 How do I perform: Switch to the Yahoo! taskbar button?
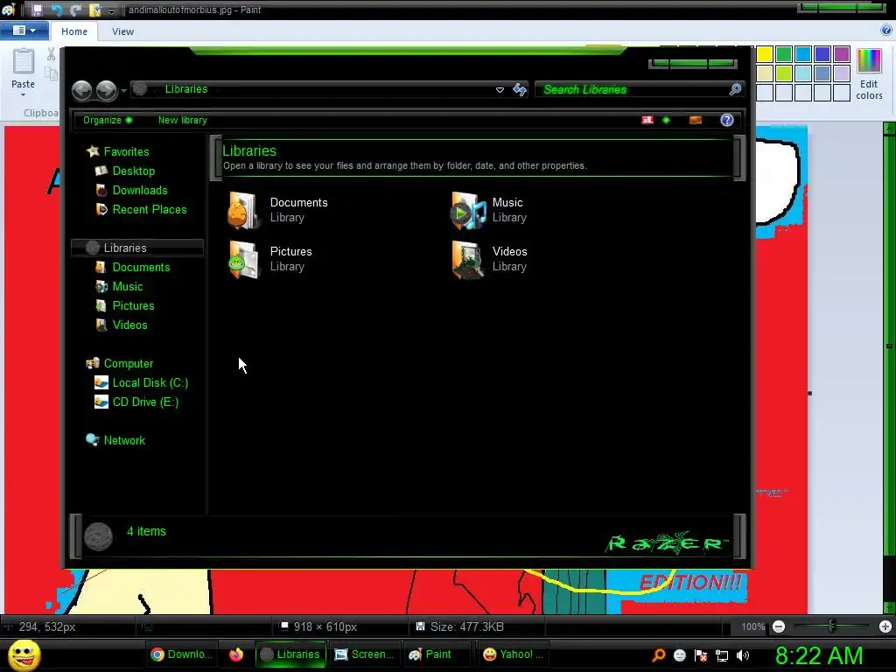pyautogui.click(x=513, y=654)
